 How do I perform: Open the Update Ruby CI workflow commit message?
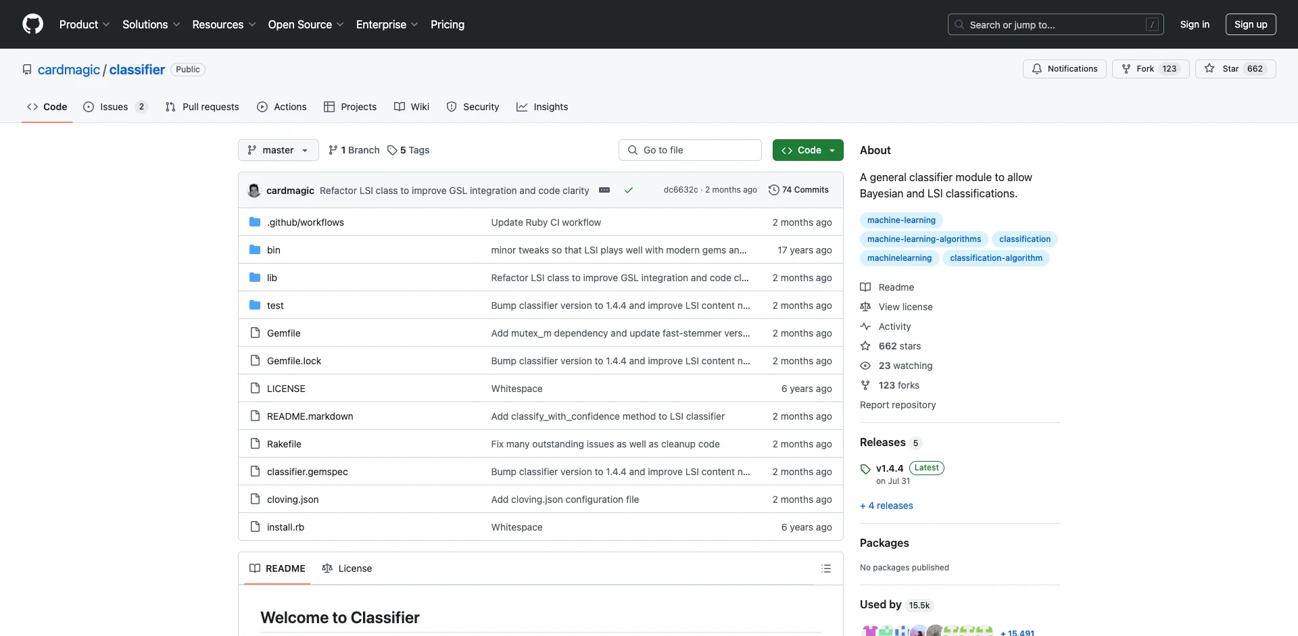[546, 222]
